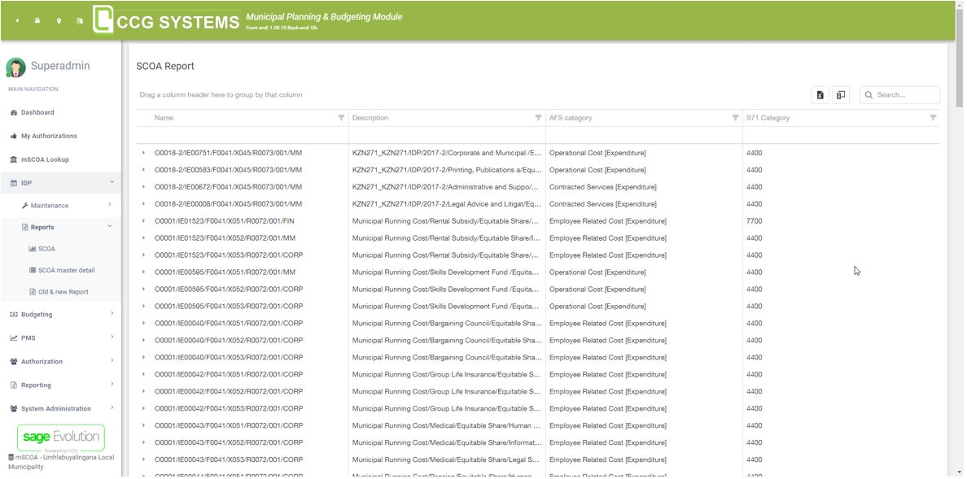Open filter icon on S71 Category column
The image size is (967, 479).
click(x=933, y=118)
